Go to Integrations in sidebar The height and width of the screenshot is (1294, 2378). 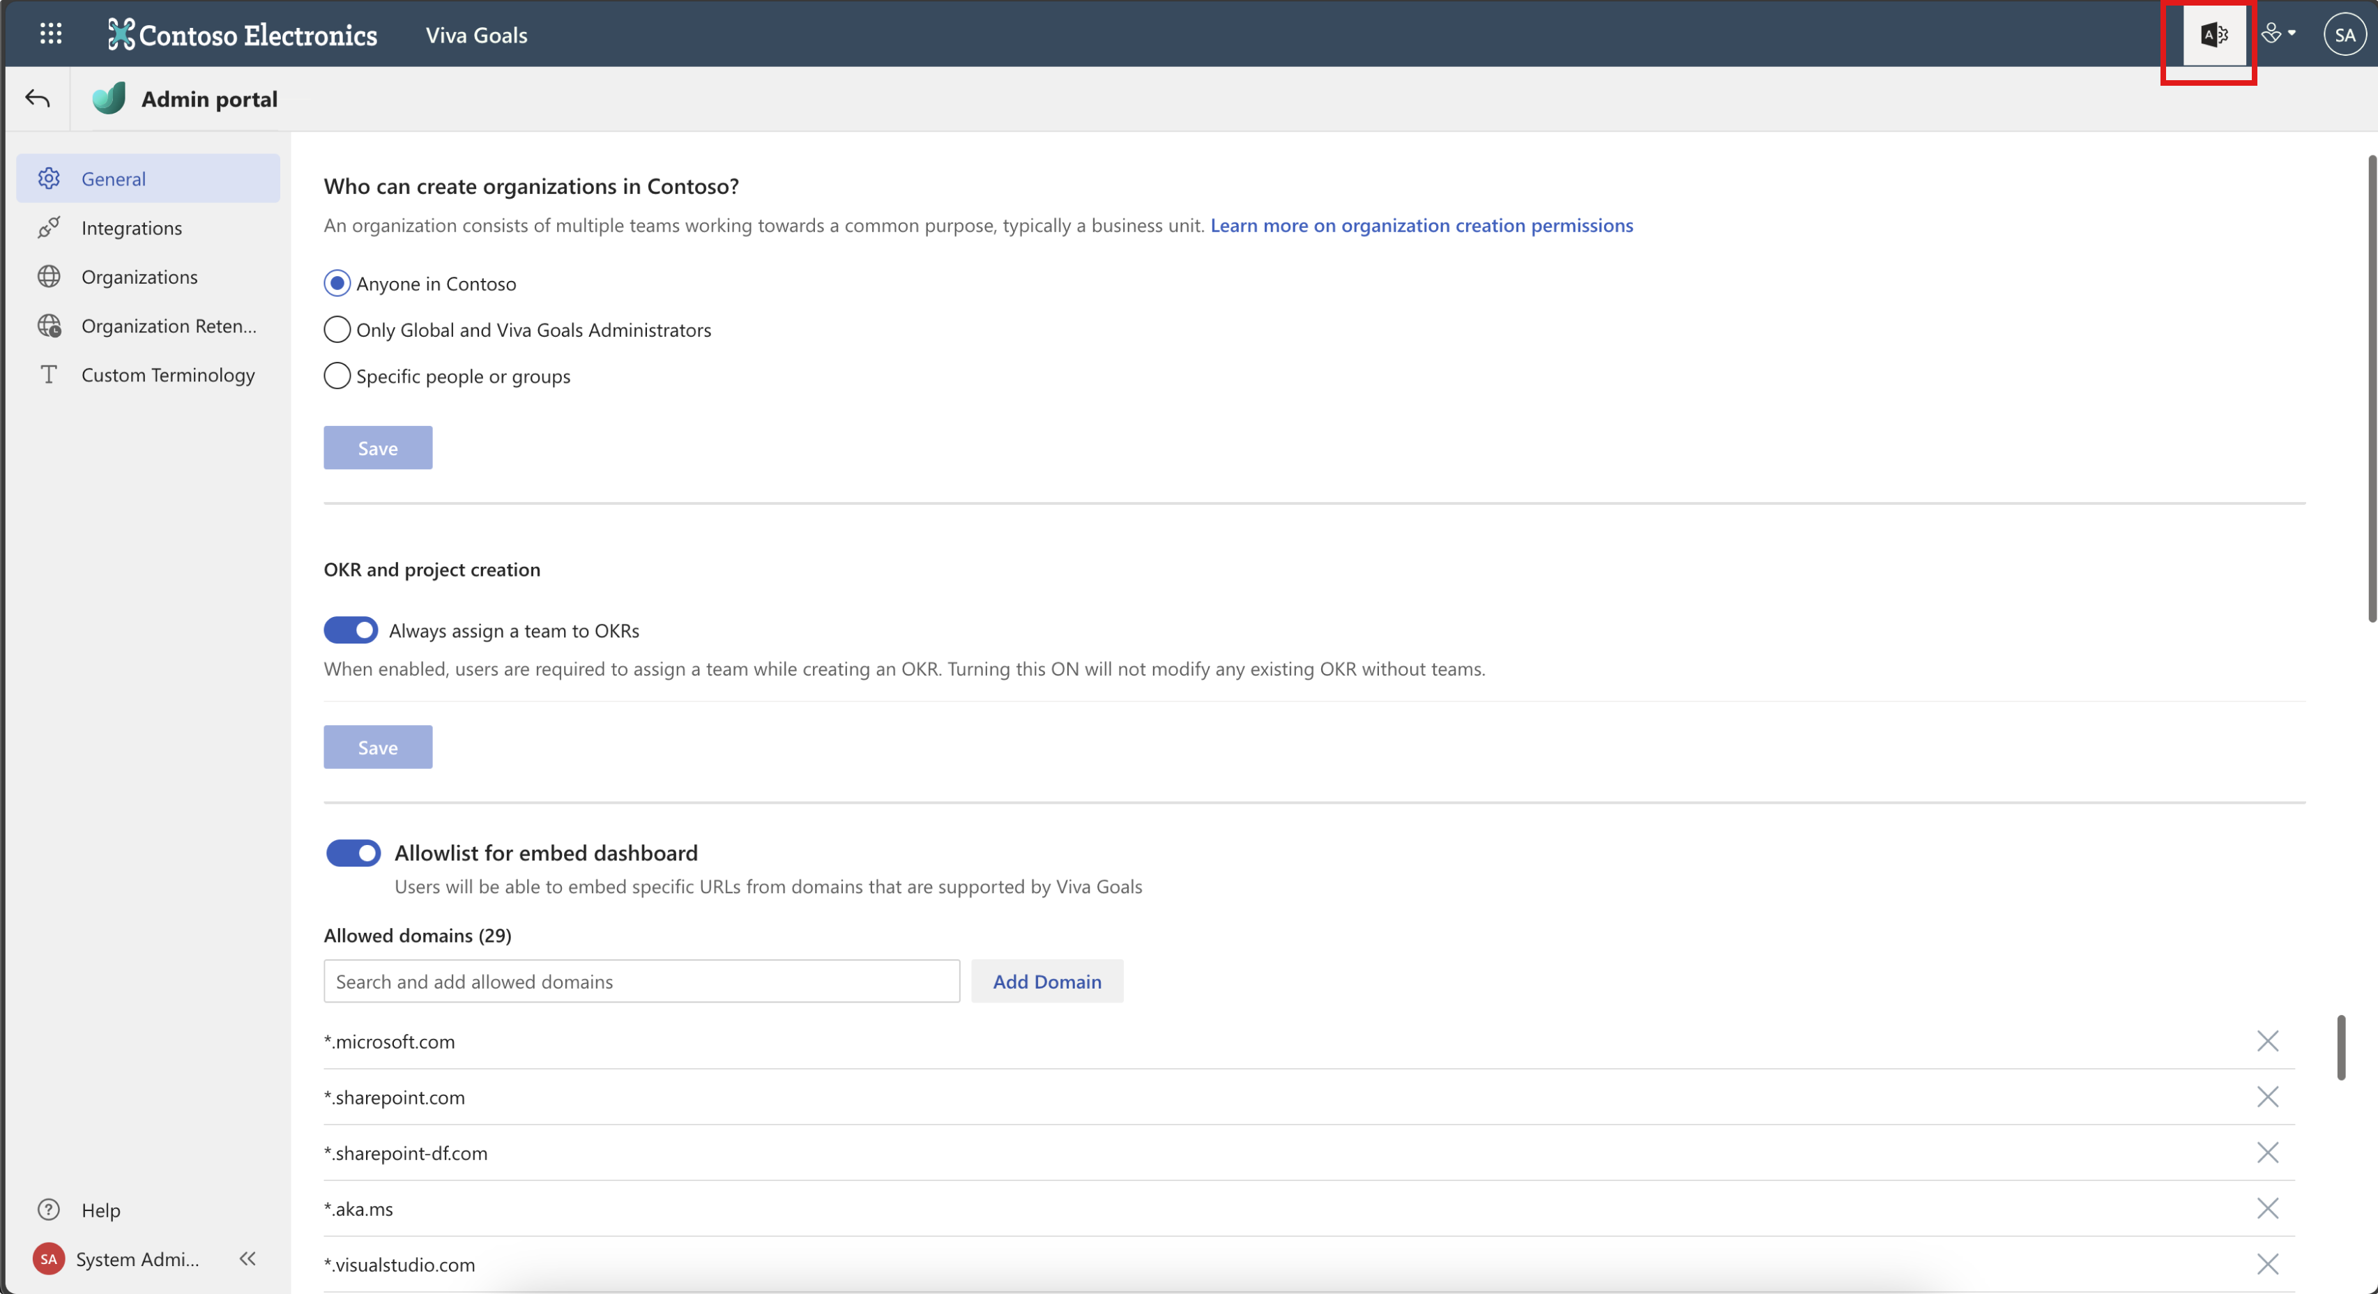131,228
